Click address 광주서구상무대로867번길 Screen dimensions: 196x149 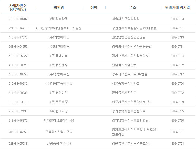pyautogui.click(x=129, y=74)
